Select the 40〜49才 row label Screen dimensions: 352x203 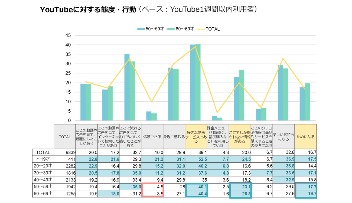click(x=43, y=180)
